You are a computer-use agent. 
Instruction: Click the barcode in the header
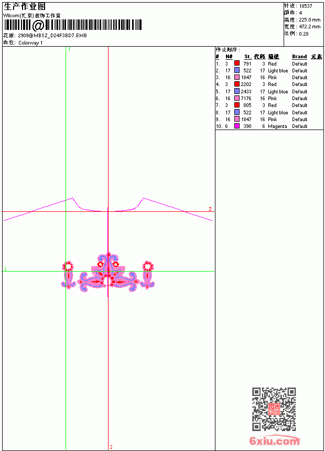[x=72, y=25]
